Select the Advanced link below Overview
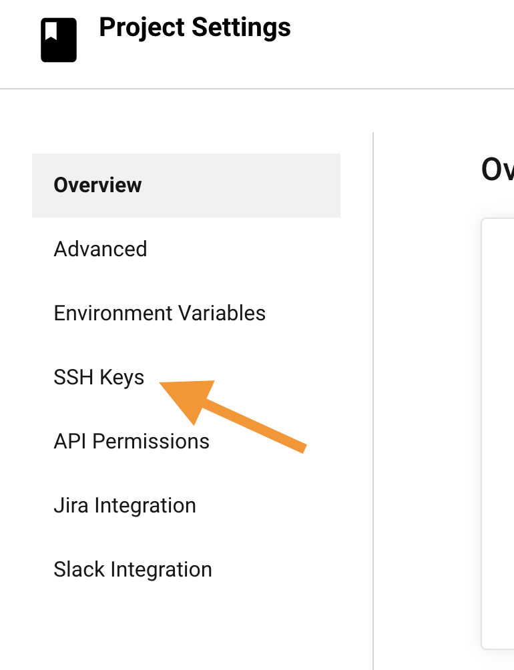Image resolution: width=514 pixels, height=670 pixels. pyautogui.click(x=100, y=249)
